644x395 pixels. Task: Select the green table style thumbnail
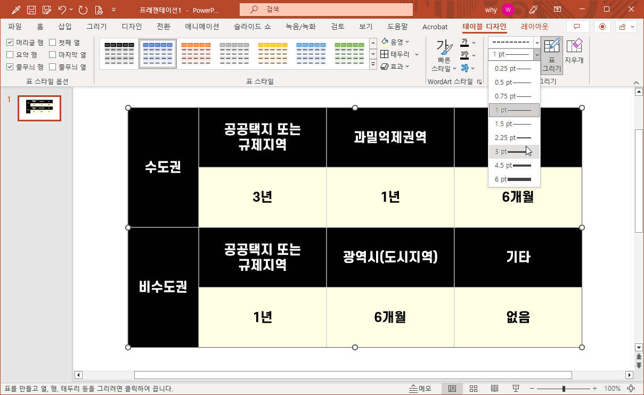349,53
